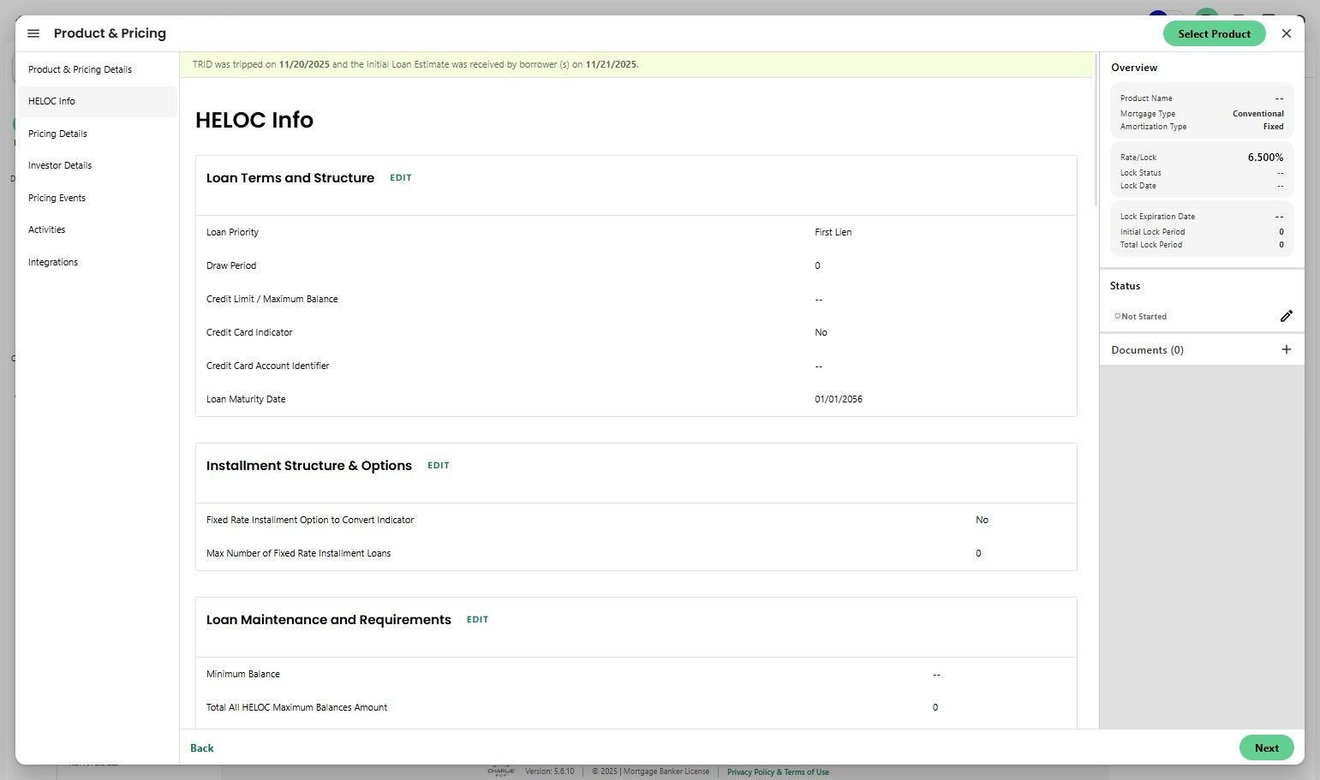
Task: Open Product & Pricing Details section
Action: 98,69
